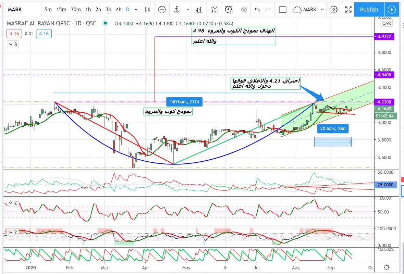Image resolution: width=404 pixels, height=274 pixels.
Task: Click the MASRAF AL RAYAN QPSC symbol title
Action: click(x=38, y=23)
